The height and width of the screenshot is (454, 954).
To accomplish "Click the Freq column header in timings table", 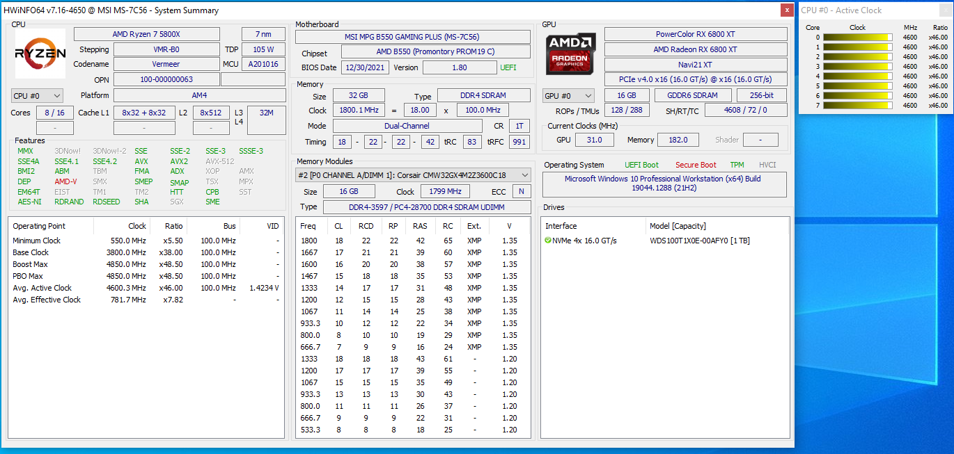I will (308, 226).
